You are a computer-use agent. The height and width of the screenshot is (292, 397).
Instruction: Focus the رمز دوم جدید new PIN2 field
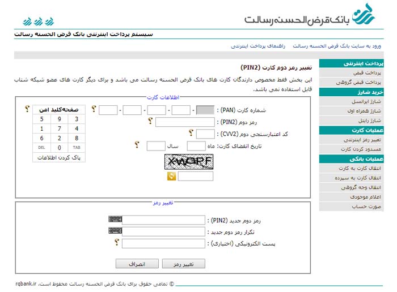[x=163, y=220]
